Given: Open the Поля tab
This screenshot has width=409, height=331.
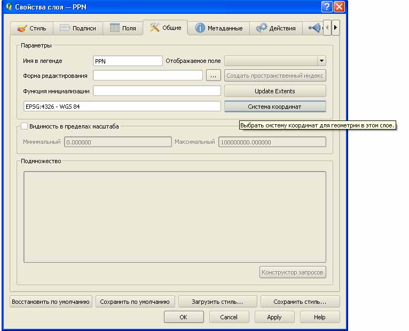Looking at the screenshot, I should tap(123, 28).
